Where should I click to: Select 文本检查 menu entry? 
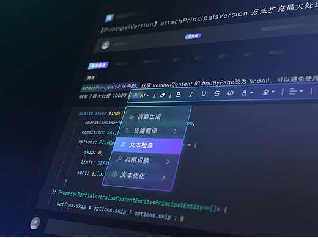coord(148,145)
